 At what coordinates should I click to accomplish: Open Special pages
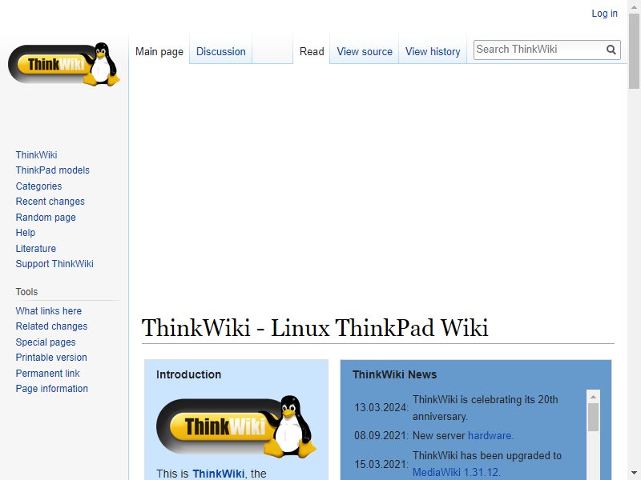pyautogui.click(x=46, y=342)
